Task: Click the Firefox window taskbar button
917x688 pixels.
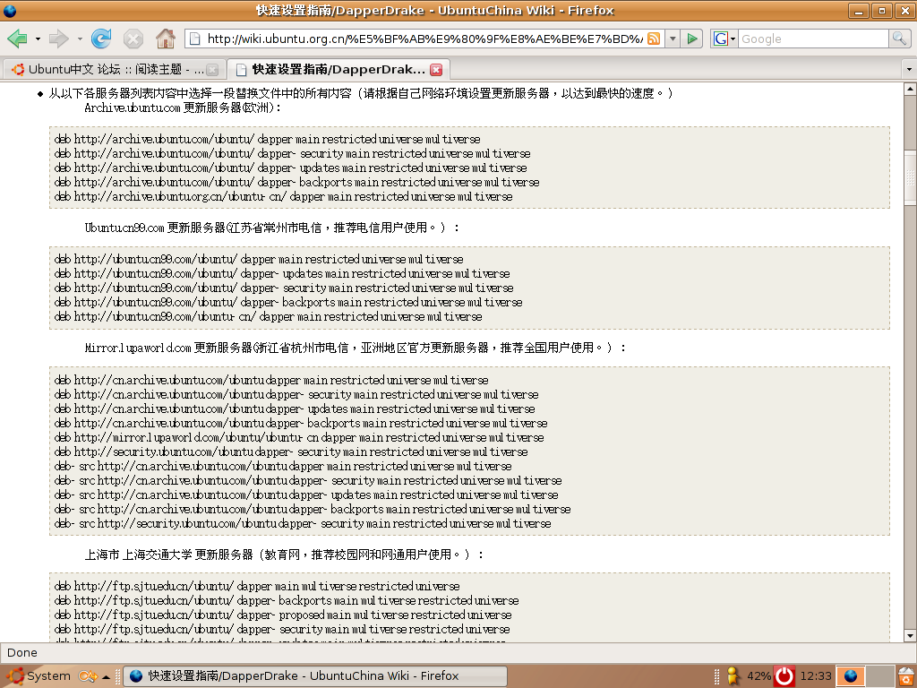Action: [x=315, y=676]
